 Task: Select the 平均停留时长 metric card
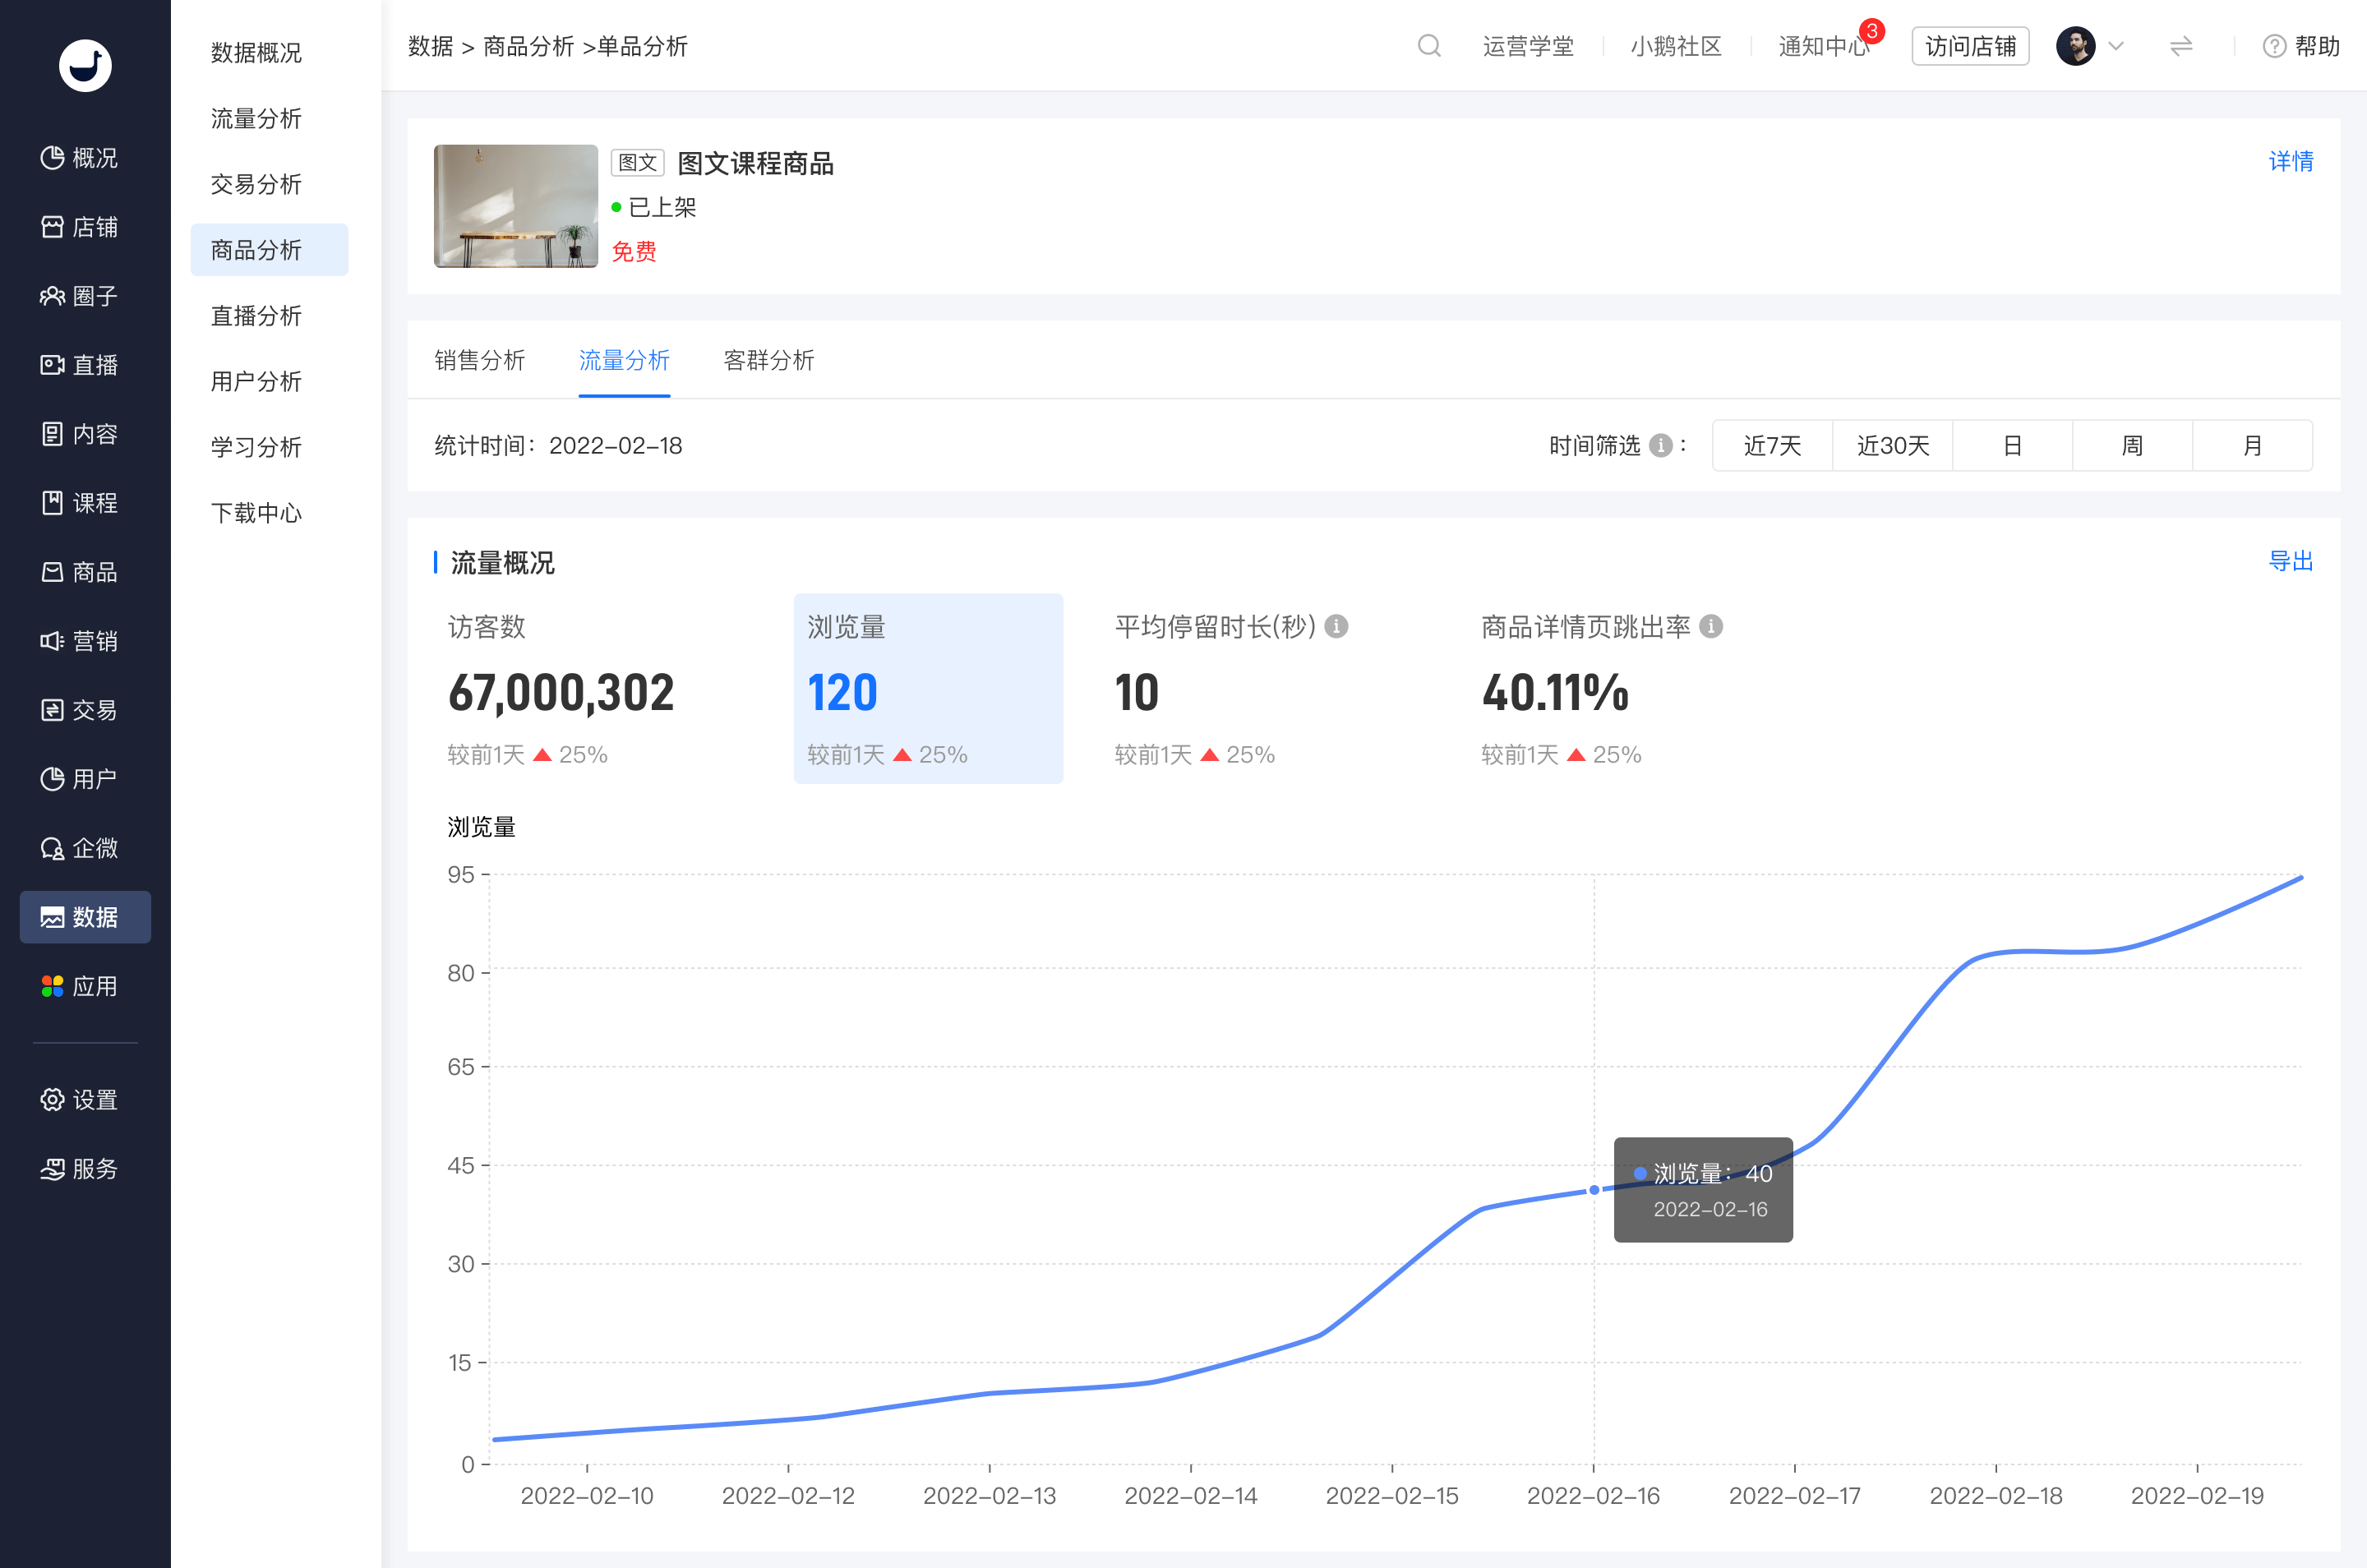point(1234,689)
